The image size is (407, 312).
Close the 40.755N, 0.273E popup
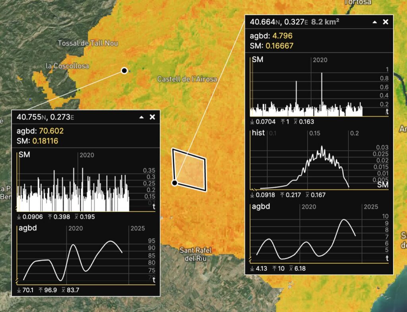[152, 117]
